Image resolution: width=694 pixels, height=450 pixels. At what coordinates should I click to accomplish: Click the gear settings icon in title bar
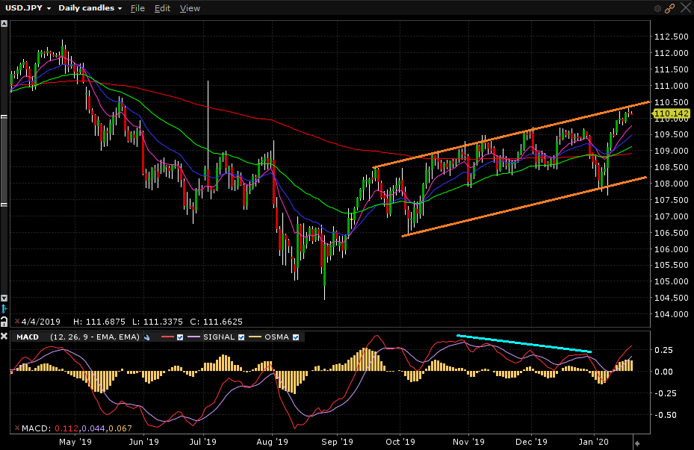point(657,8)
